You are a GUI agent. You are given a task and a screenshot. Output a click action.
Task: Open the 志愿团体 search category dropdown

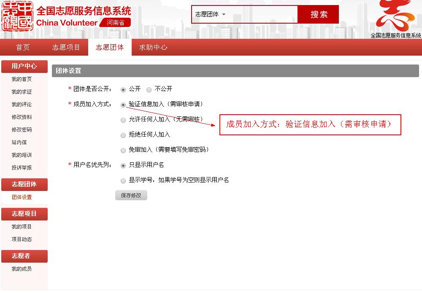tap(210, 14)
